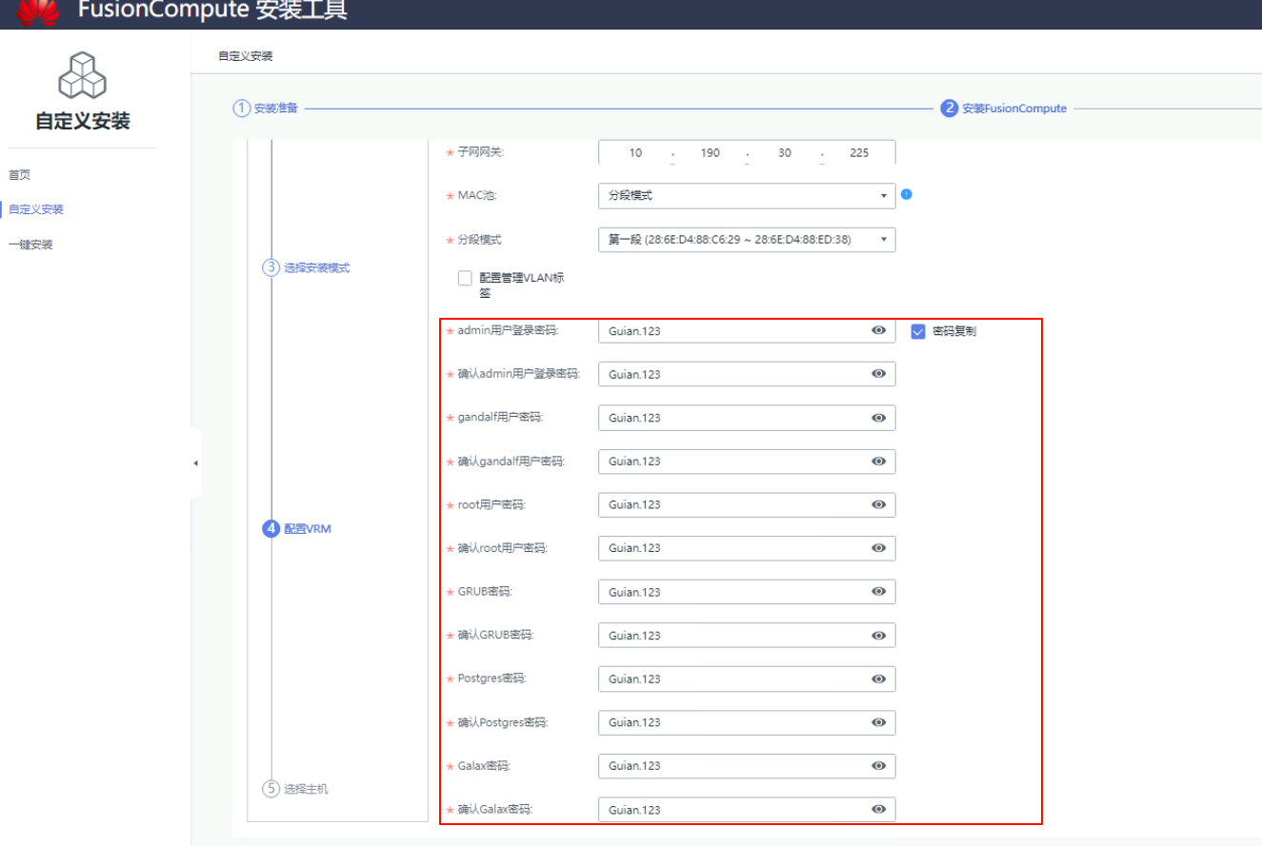Image resolution: width=1262 pixels, height=846 pixels.
Task: Click the 确认admin用户登录密码 input field
Action: 733,374
